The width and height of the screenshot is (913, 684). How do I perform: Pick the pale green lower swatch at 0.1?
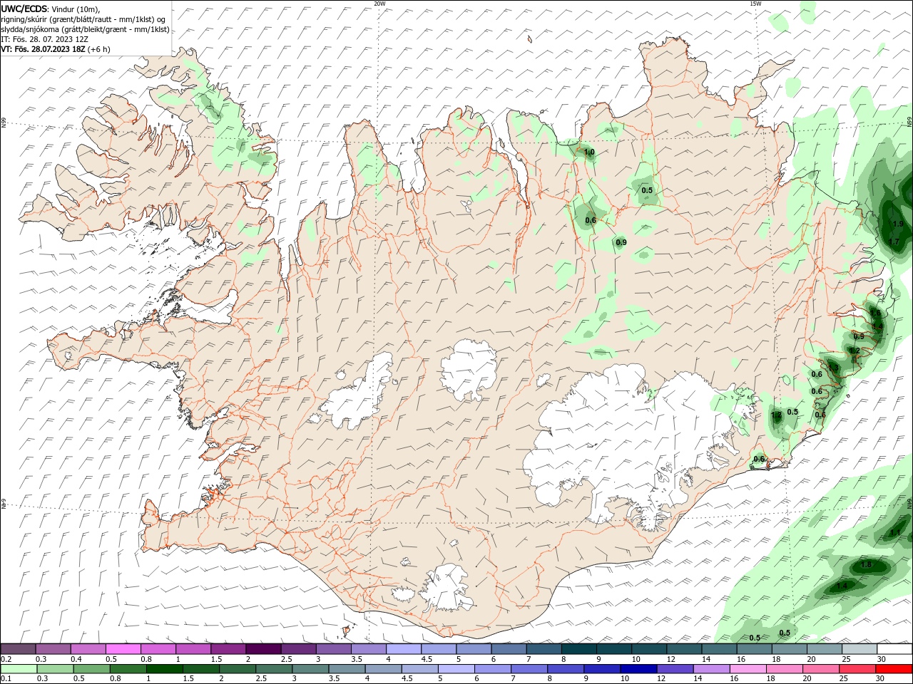click(19, 669)
